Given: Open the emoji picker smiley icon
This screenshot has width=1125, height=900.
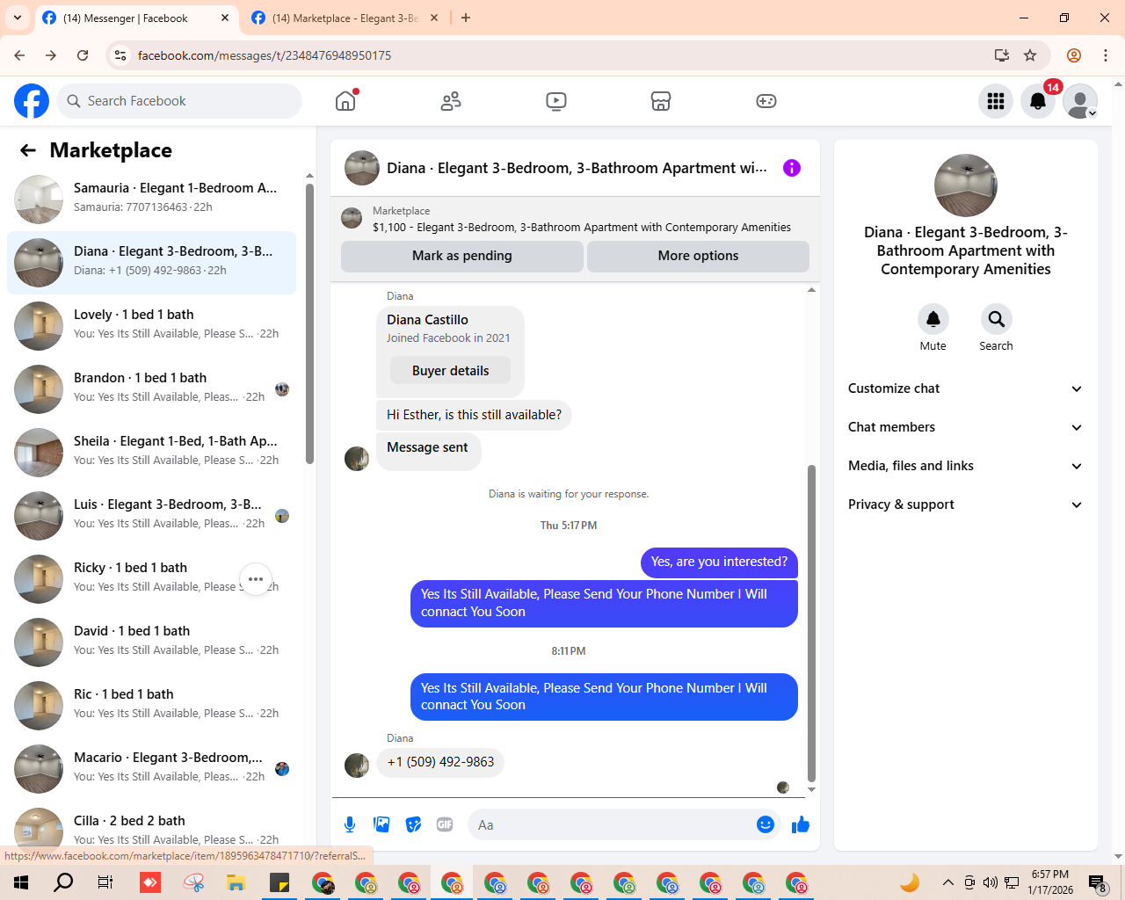Looking at the screenshot, I should [766, 824].
